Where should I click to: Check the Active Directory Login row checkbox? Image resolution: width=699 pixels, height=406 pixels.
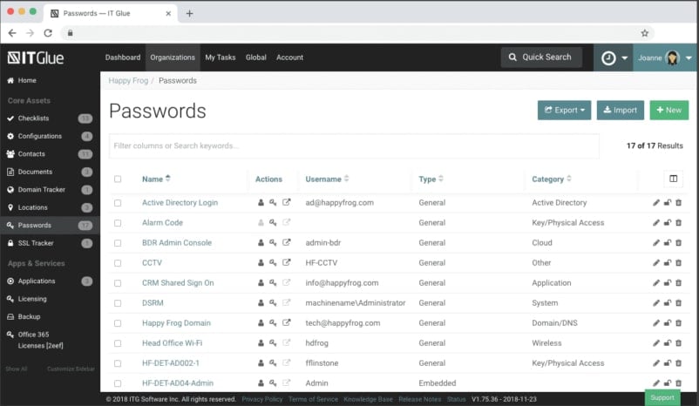tap(118, 203)
